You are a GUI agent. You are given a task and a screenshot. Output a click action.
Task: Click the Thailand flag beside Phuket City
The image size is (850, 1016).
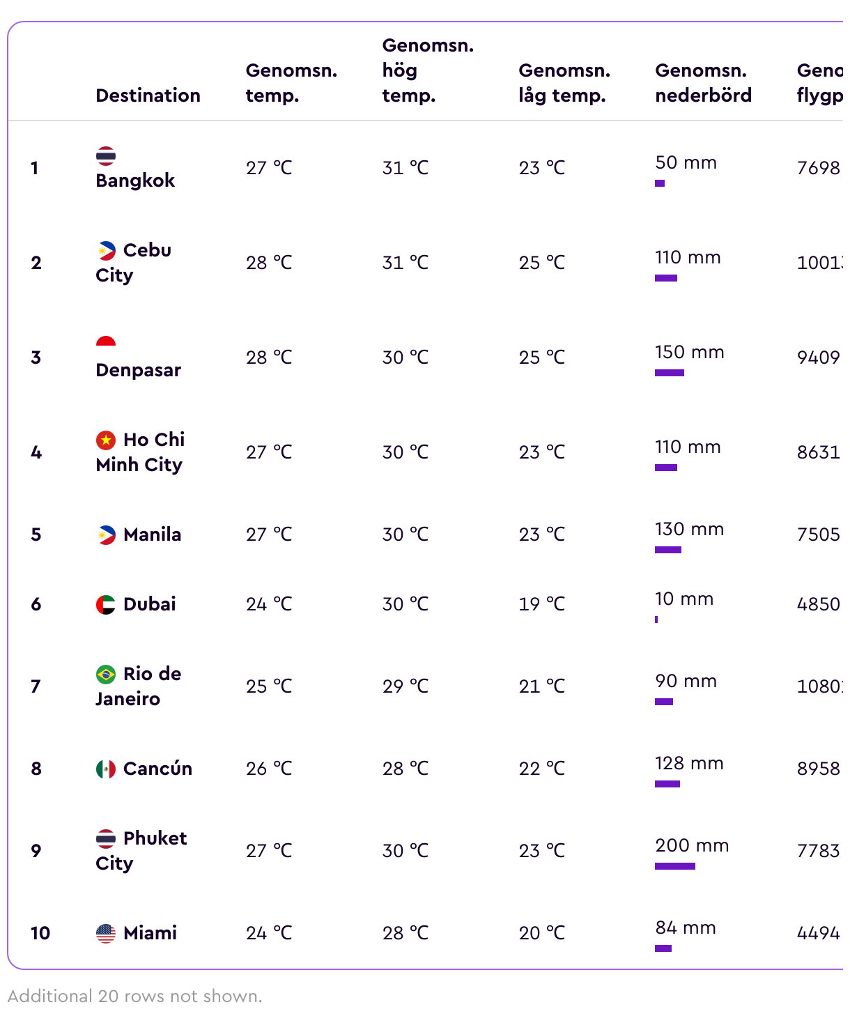106,838
